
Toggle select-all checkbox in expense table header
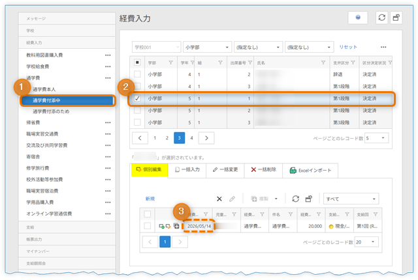[x=147, y=214]
